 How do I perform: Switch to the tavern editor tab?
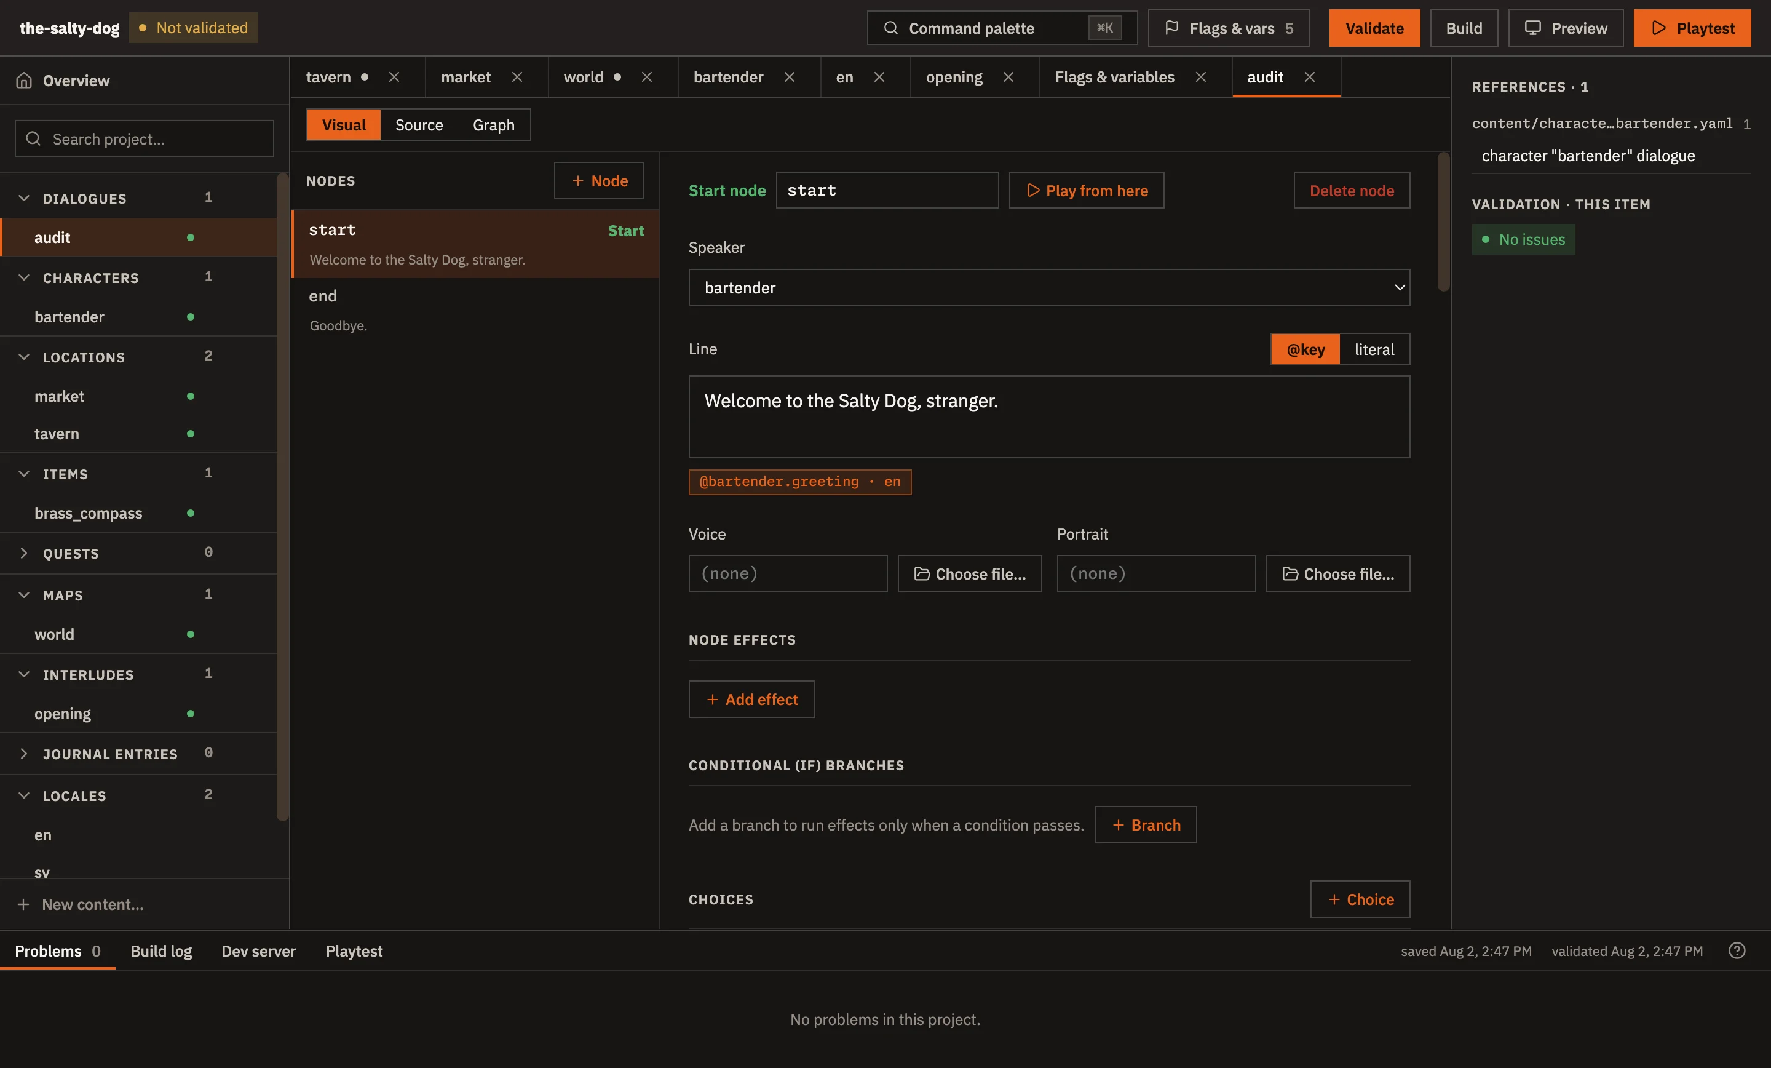328,77
